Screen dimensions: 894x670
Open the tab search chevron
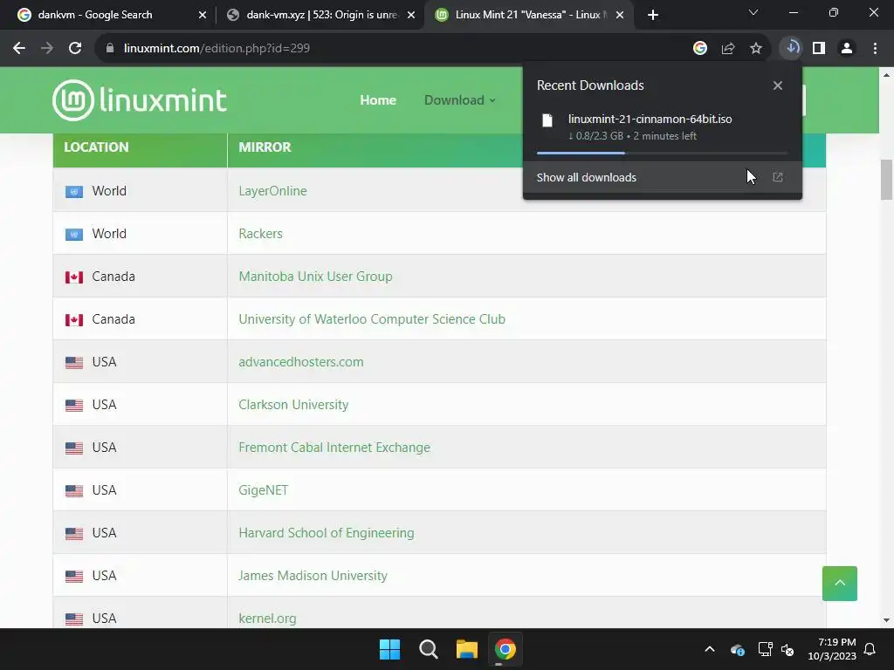(753, 12)
